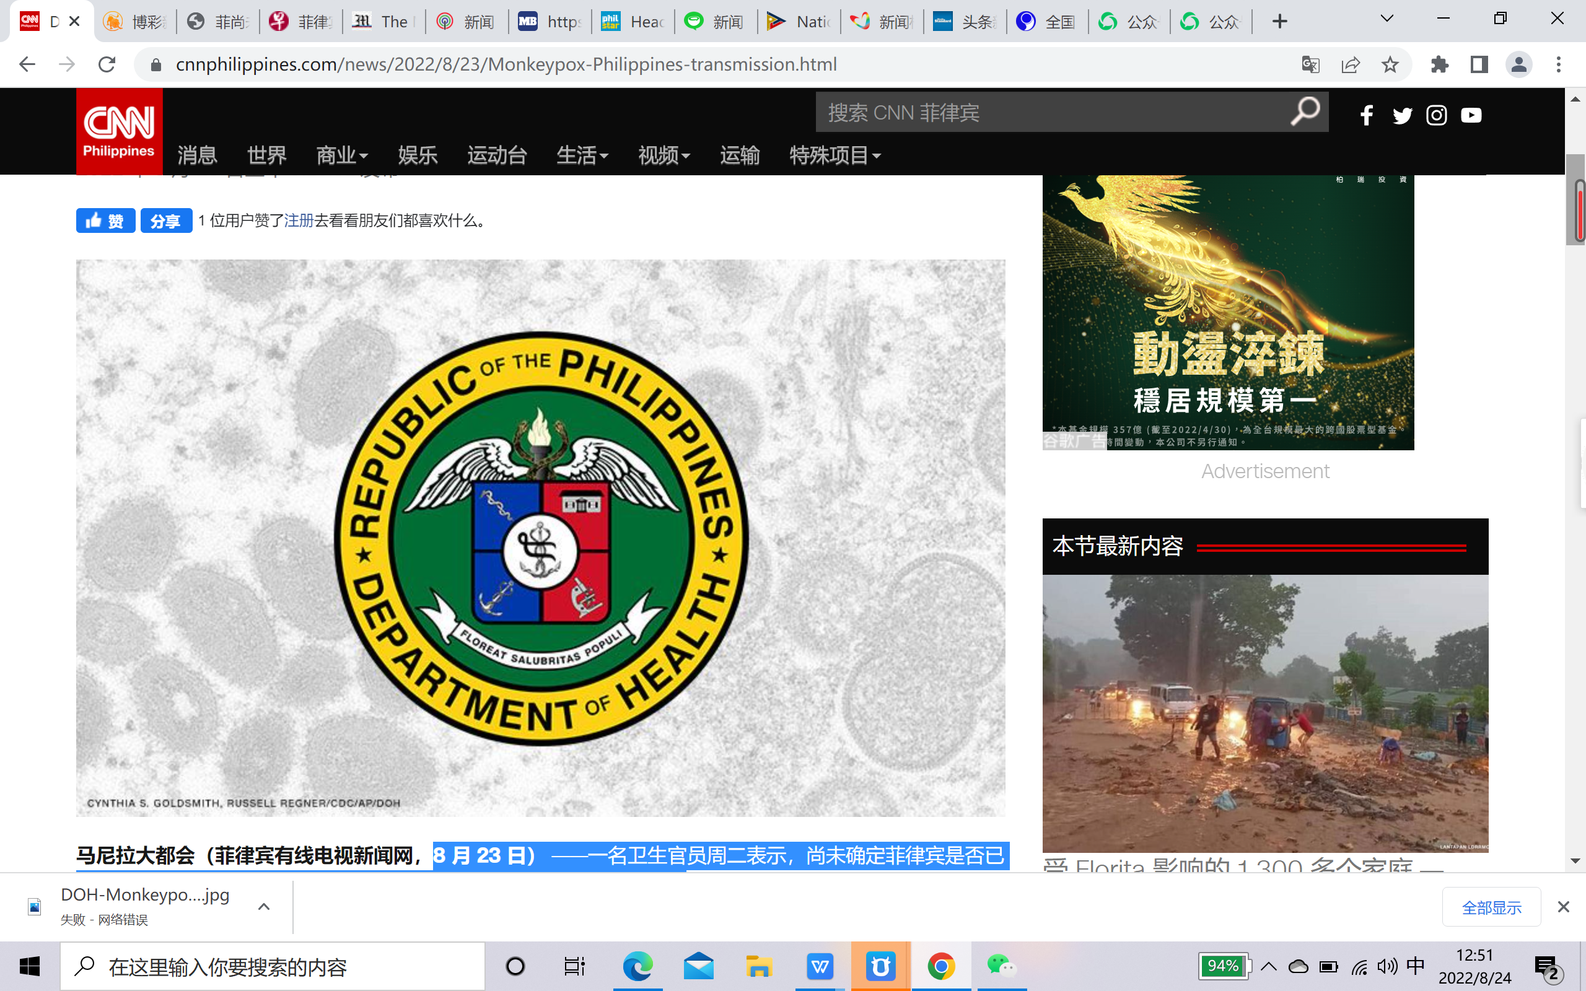Close the active CNN tab
This screenshot has width=1586, height=991.
[74, 22]
